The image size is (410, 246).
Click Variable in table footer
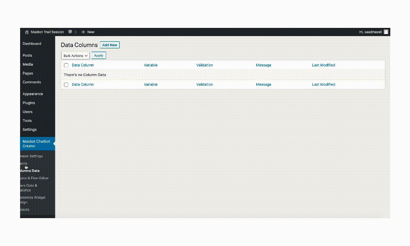coord(150,84)
